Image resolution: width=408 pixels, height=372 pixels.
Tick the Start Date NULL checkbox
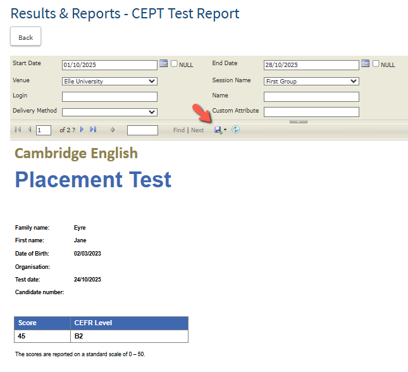coord(174,63)
